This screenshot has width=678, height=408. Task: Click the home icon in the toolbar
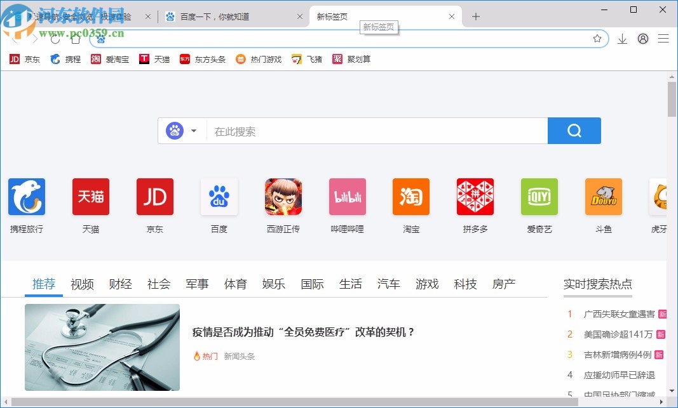pos(75,39)
